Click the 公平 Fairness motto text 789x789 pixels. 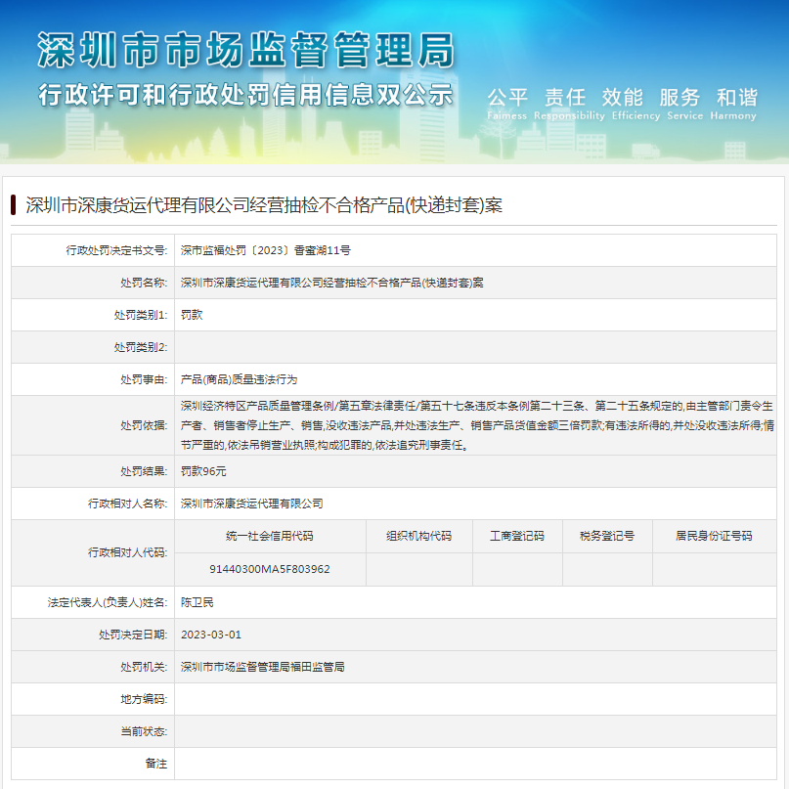(507, 104)
